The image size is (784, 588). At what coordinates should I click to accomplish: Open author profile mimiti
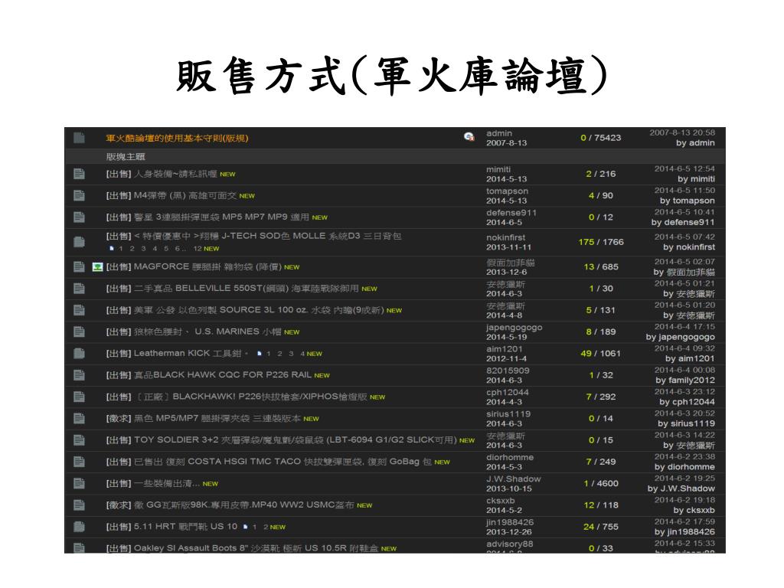(x=498, y=169)
